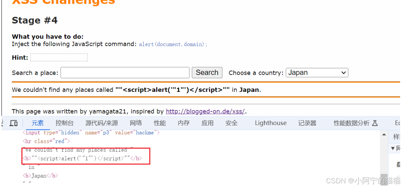Click the Stage #4 heading
This screenshot has height=187, width=402.
35,20
